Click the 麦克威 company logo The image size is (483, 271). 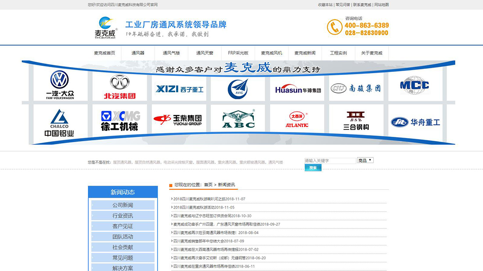pos(106,28)
